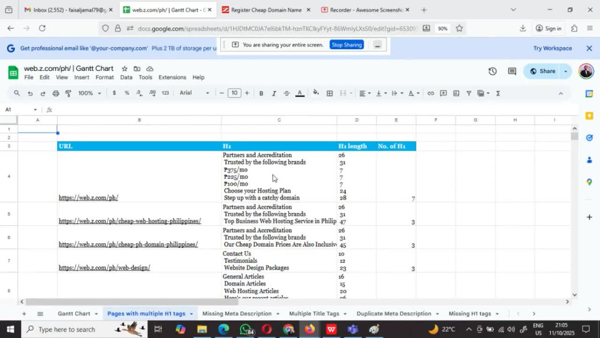The height and width of the screenshot is (338, 600).
Task: Open version history clock icon
Action: 493,71
